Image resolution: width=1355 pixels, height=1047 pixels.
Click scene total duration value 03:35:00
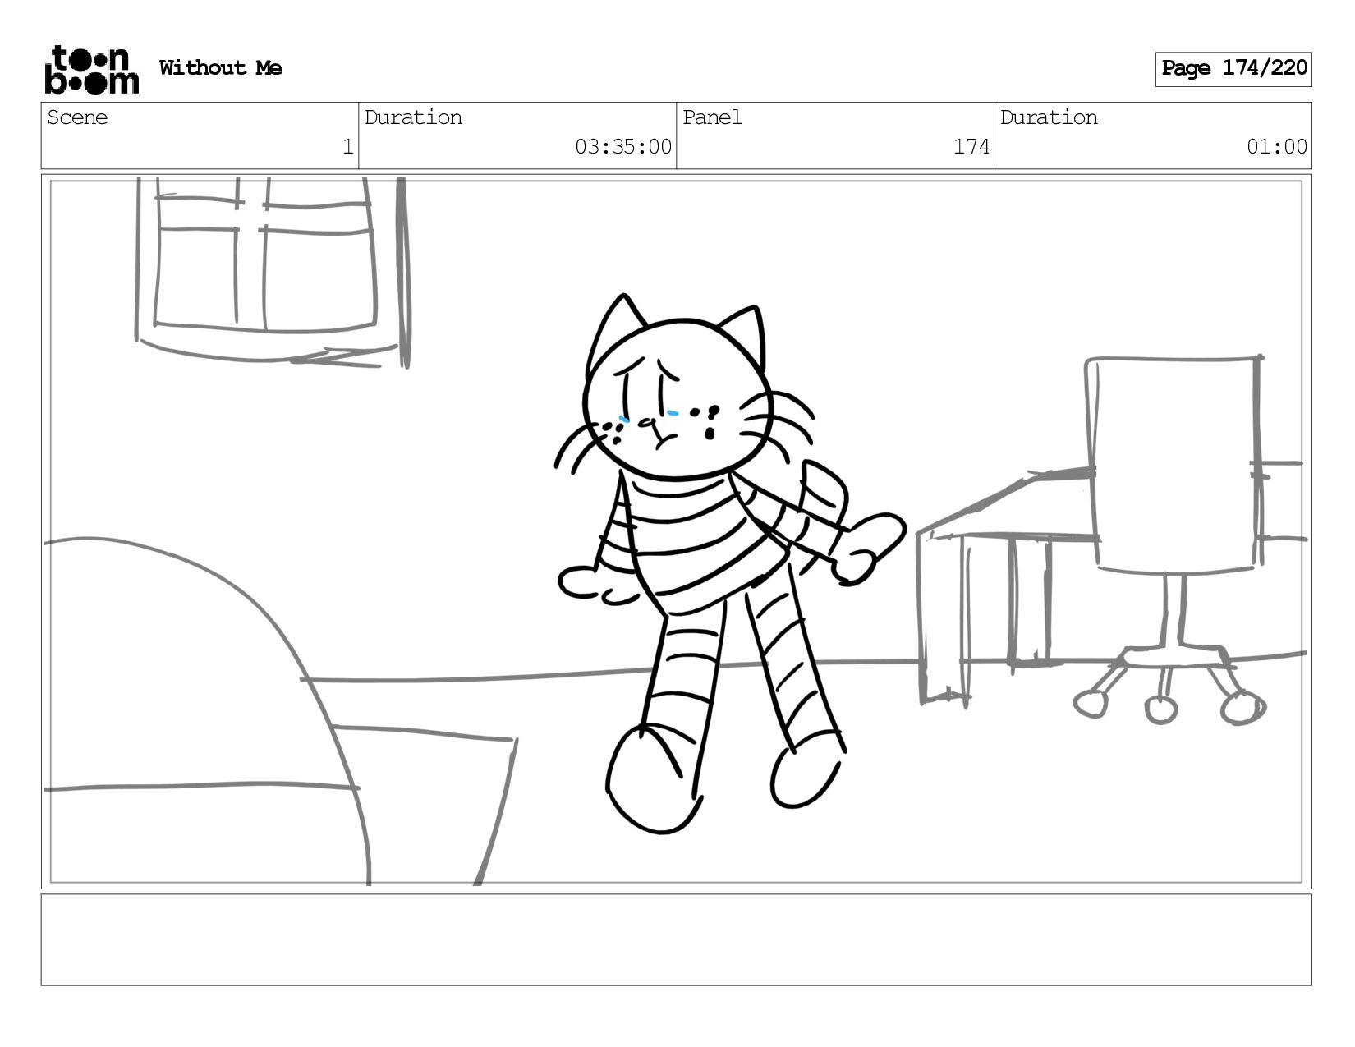[x=623, y=147]
